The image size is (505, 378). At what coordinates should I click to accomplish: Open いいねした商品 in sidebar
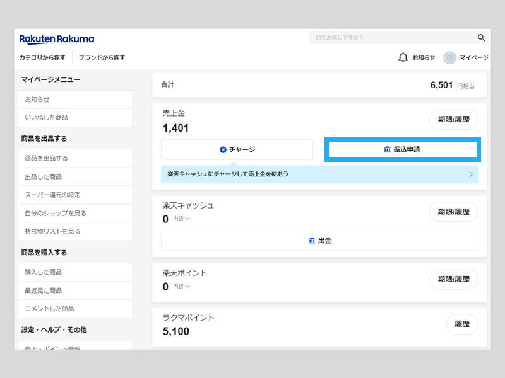click(x=75, y=118)
